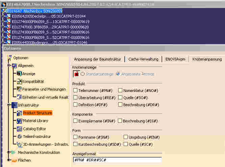Collapse the Infrastruktur tree node
The width and height of the screenshot is (225, 167).
[x=9, y=105]
